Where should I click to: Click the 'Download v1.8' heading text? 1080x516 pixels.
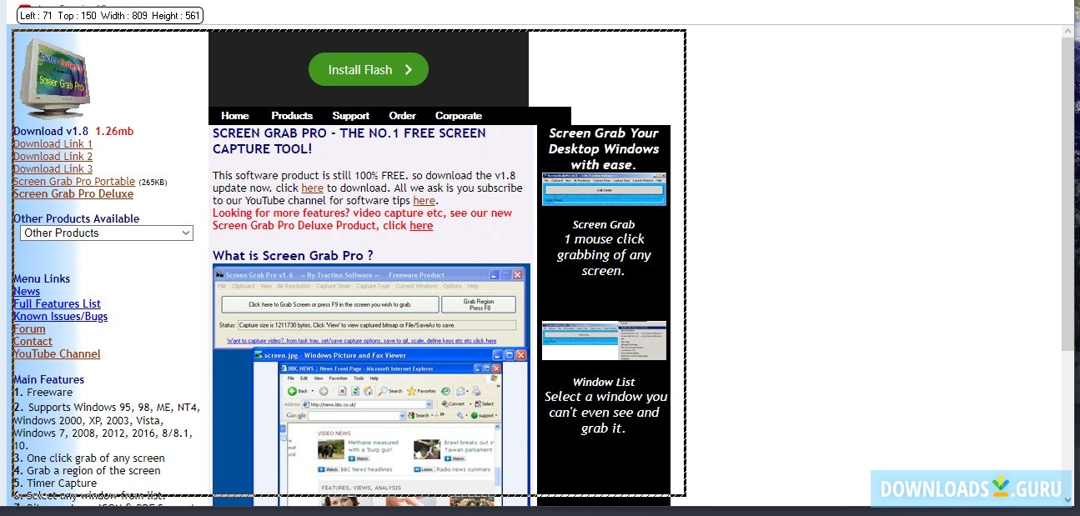[x=51, y=131]
